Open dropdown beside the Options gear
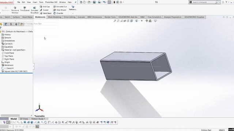This screenshot has height=131, width=234. (123, 2)
